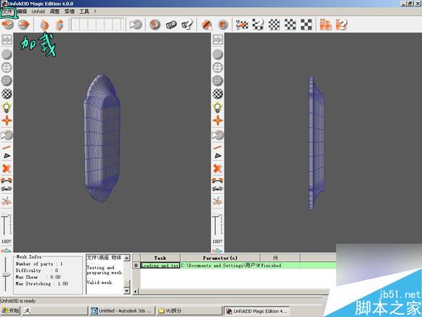Select the coarse checker pattern icon
Image resolution: width=422 pixels, height=317 pixels.
tap(306, 25)
